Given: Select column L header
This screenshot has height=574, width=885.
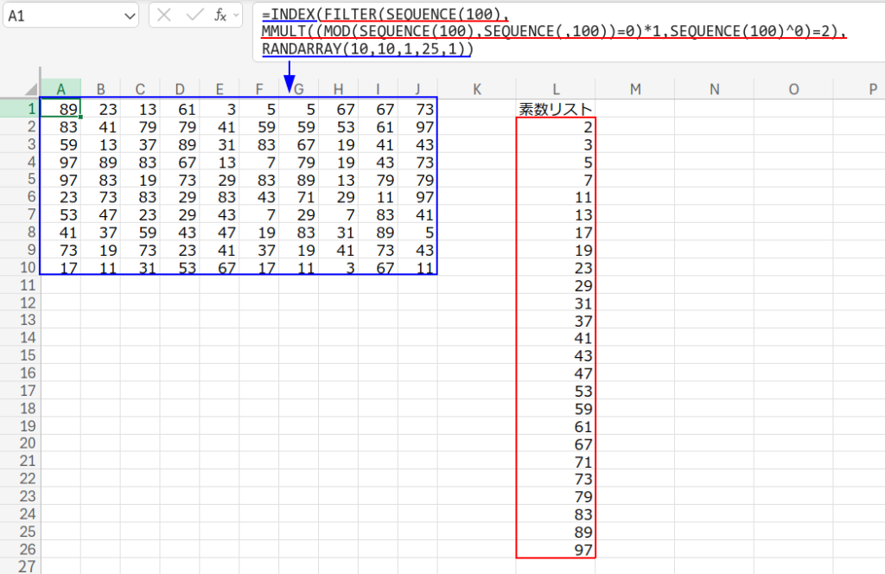Looking at the screenshot, I should pos(556,89).
